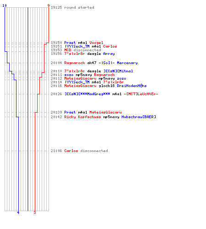This screenshot has width=206, height=229.
Task: Select MateiasGiscaru at 20:12
Action: (80, 78)
